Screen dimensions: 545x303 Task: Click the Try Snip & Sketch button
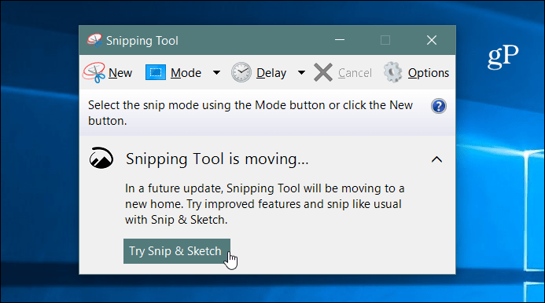point(177,251)
